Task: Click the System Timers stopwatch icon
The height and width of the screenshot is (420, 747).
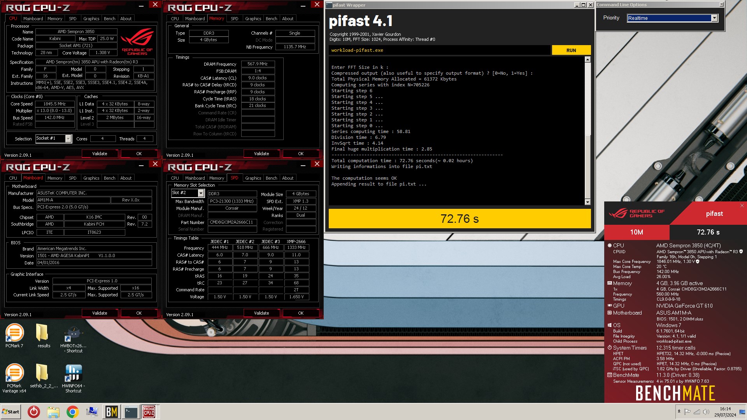Action: [610, 348]
